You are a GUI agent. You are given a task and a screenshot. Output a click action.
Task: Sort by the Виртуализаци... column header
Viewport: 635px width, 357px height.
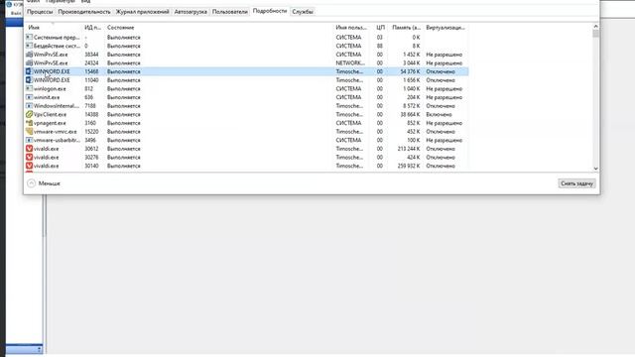pos(445,28)
